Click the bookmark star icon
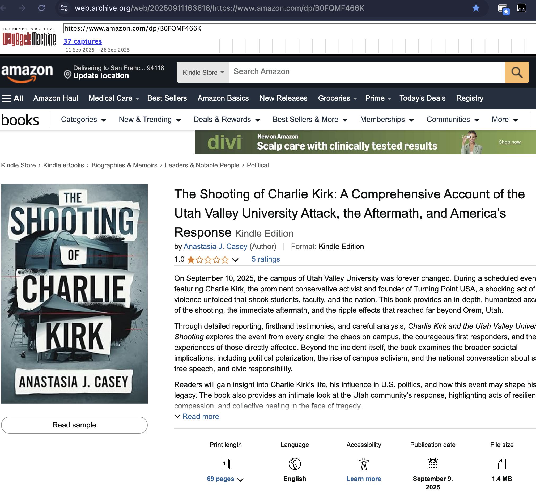The image size is (536, 491). click(476, 8)
